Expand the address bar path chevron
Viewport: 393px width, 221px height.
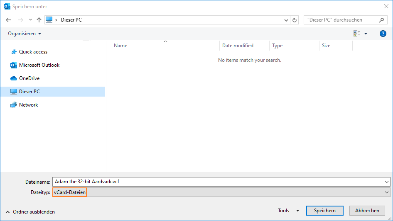[x=56, y=20]
